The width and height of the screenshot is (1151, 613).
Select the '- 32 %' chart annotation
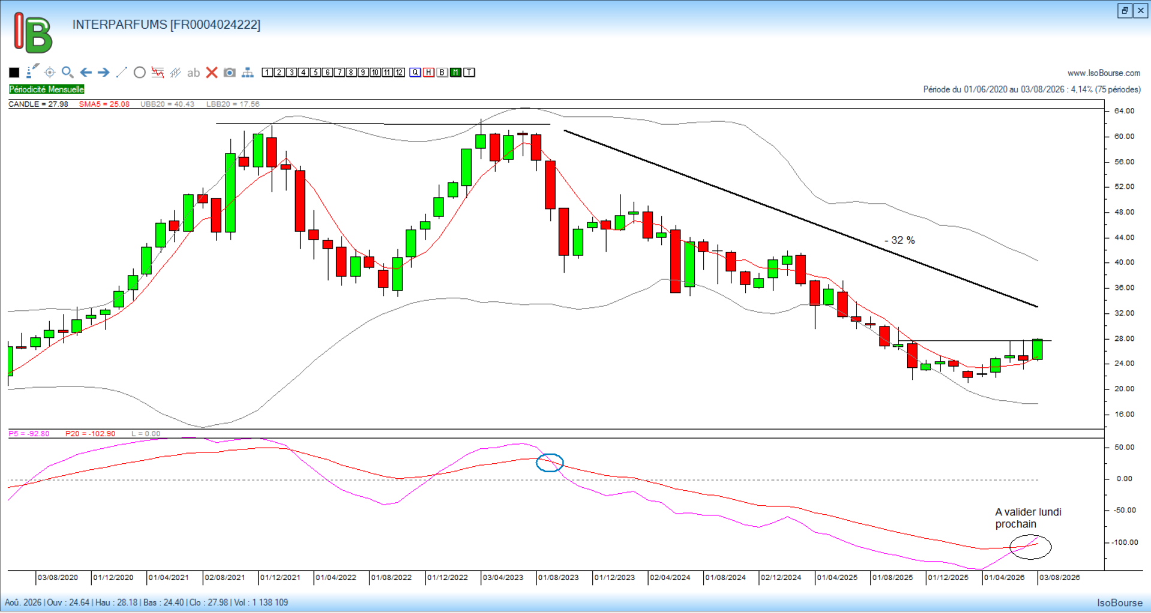[x=900, y=240]
